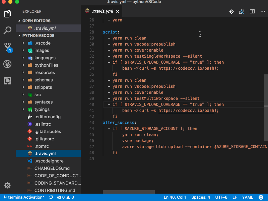
Task: Expand the images folder
Action: pos(23,50)
